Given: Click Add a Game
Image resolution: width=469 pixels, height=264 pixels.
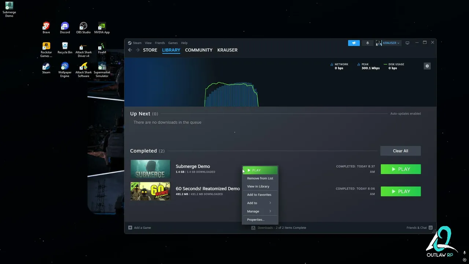Looking at the screenshot, I should click(x=140, y=228).
